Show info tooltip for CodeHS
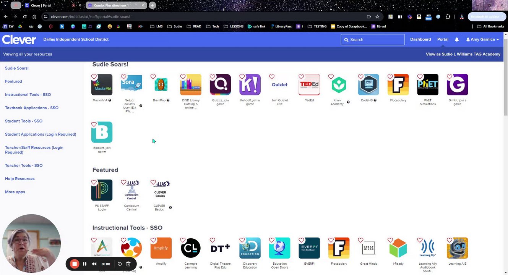508x275 pixels. [x=375, y=100]
